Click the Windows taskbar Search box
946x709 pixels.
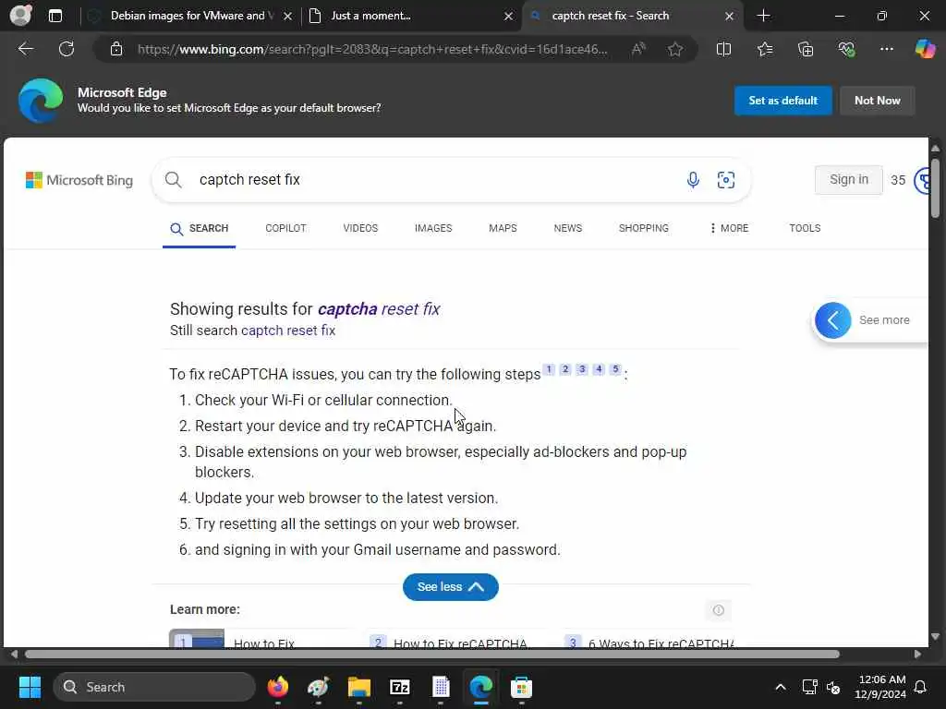pyautogui.click(x=154, y=687)
